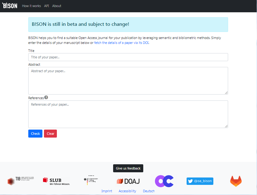Go to the API menu item
This screenshot has height=195, width=257.
[46, 6]
